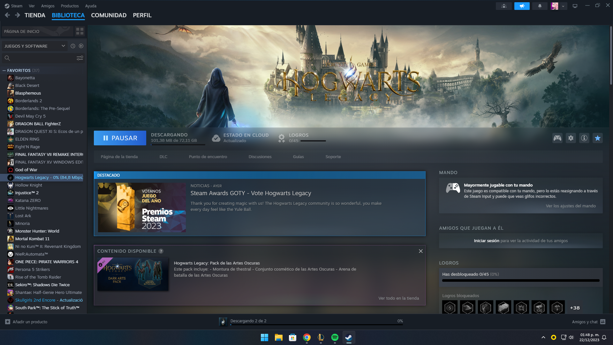Screen dimensions: 613x345
Task: Collapse the Favoritos category
Action: [x=4, y=71]
